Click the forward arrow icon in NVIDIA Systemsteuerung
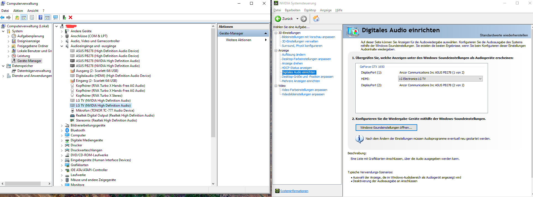The height and width of the screenshot is (197, 533). tap(304, 19)
